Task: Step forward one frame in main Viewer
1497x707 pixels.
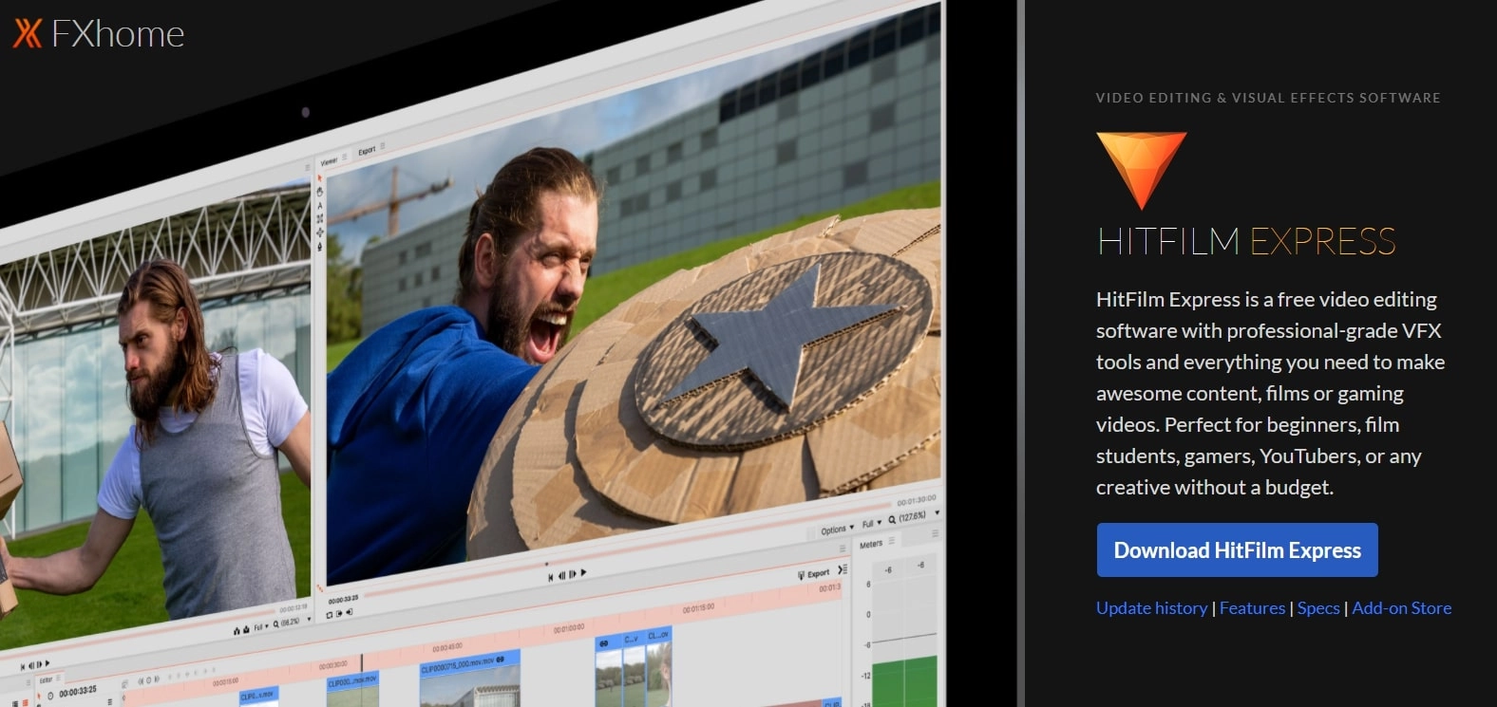Action: pyautogui.click(x=572, y=574)
